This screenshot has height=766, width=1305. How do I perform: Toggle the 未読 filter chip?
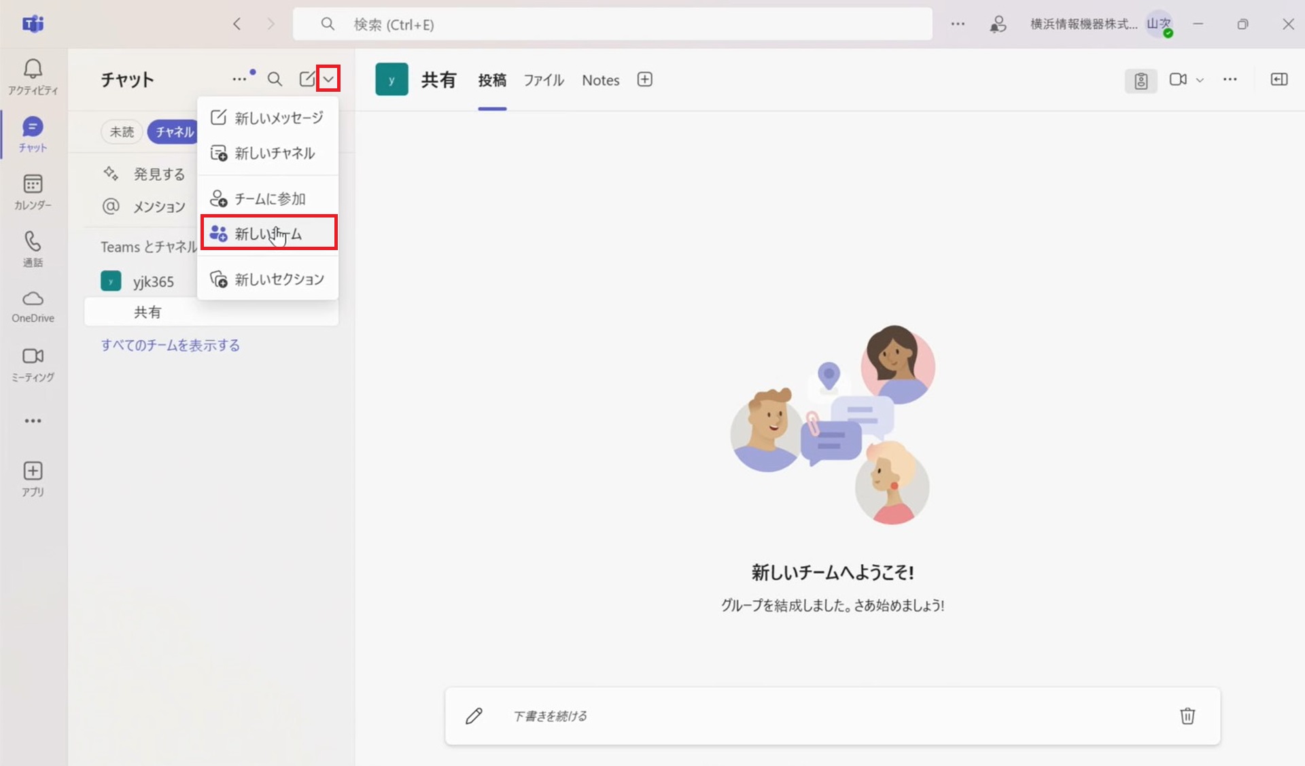[x=122, y=132]
